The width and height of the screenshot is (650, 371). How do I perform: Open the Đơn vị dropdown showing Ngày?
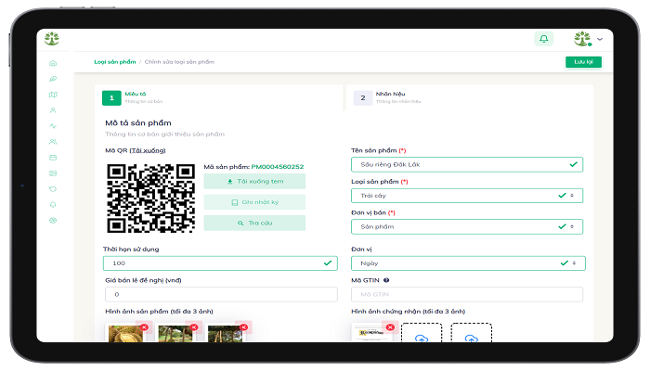pos(468,263)
